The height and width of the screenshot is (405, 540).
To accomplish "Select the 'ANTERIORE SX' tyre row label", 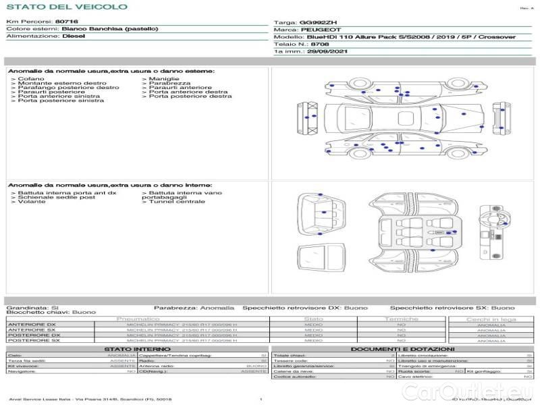I will (32, 329).
